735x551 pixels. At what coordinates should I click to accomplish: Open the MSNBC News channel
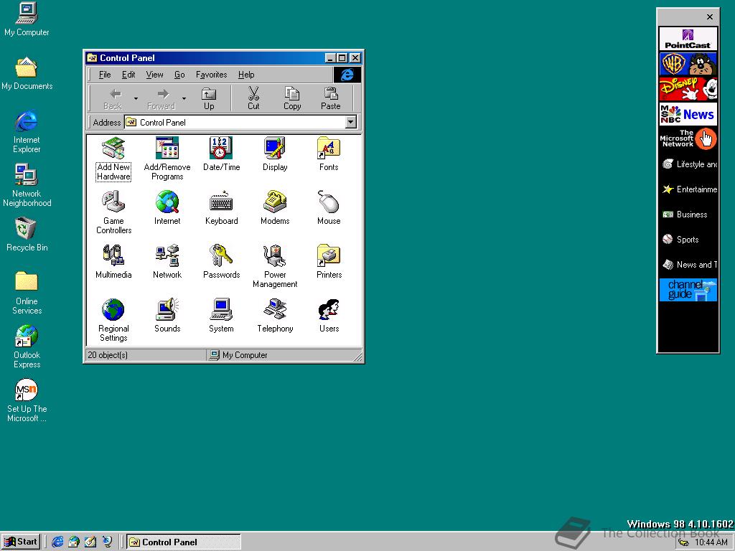click(x=688, y=114)
